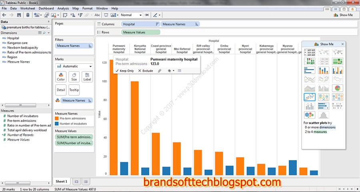Select pie chart in Show Me
The width and height of the screenshot is (360, 192).
338,88
